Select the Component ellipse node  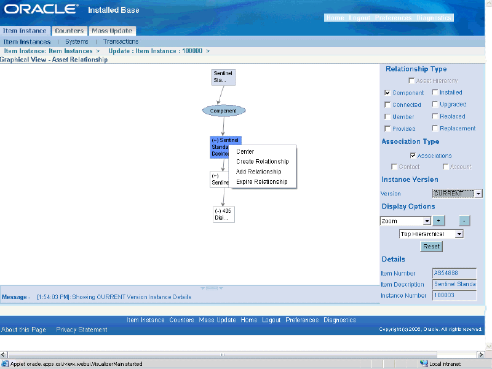tap(224, 111)
